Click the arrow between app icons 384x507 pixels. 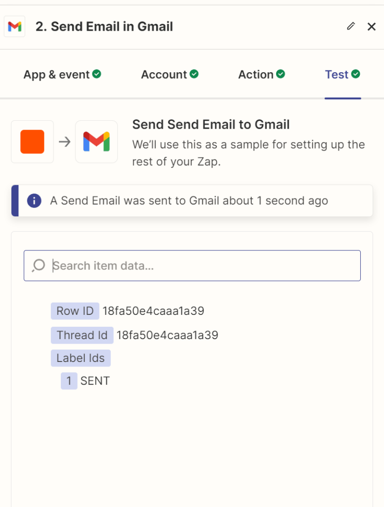click(x=64, y=142)
